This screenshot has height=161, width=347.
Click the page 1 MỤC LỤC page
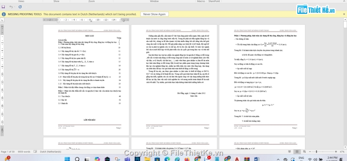86,80
